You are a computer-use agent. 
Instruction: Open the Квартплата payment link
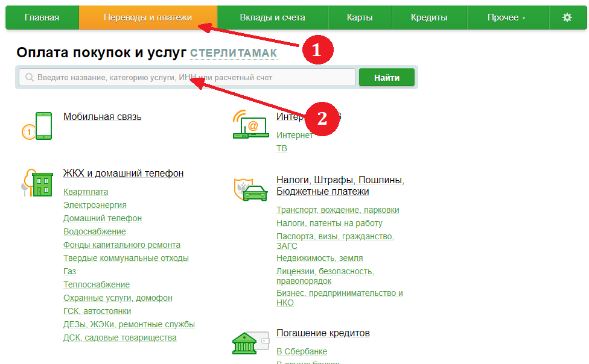[86, 192]
